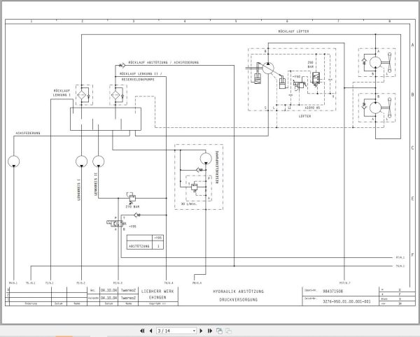Screen dimensions: 420x337
Task: Click the 250 BAR label near the fan pump
Action: click(x=310, y=64)
